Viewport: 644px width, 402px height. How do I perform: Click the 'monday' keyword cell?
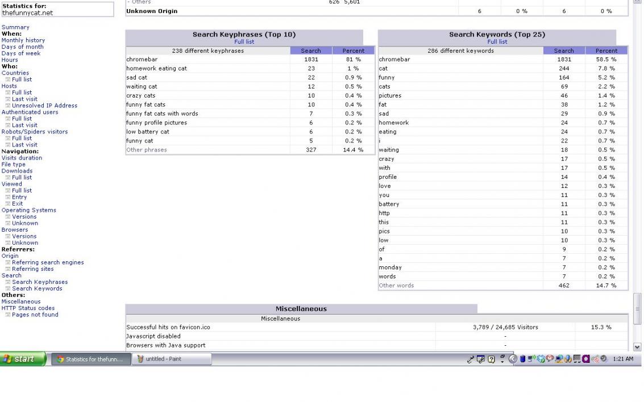[461, 267]
